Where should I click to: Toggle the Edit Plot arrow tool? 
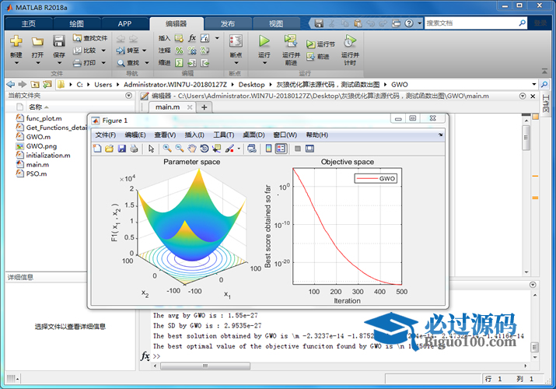tap(151, 149)
